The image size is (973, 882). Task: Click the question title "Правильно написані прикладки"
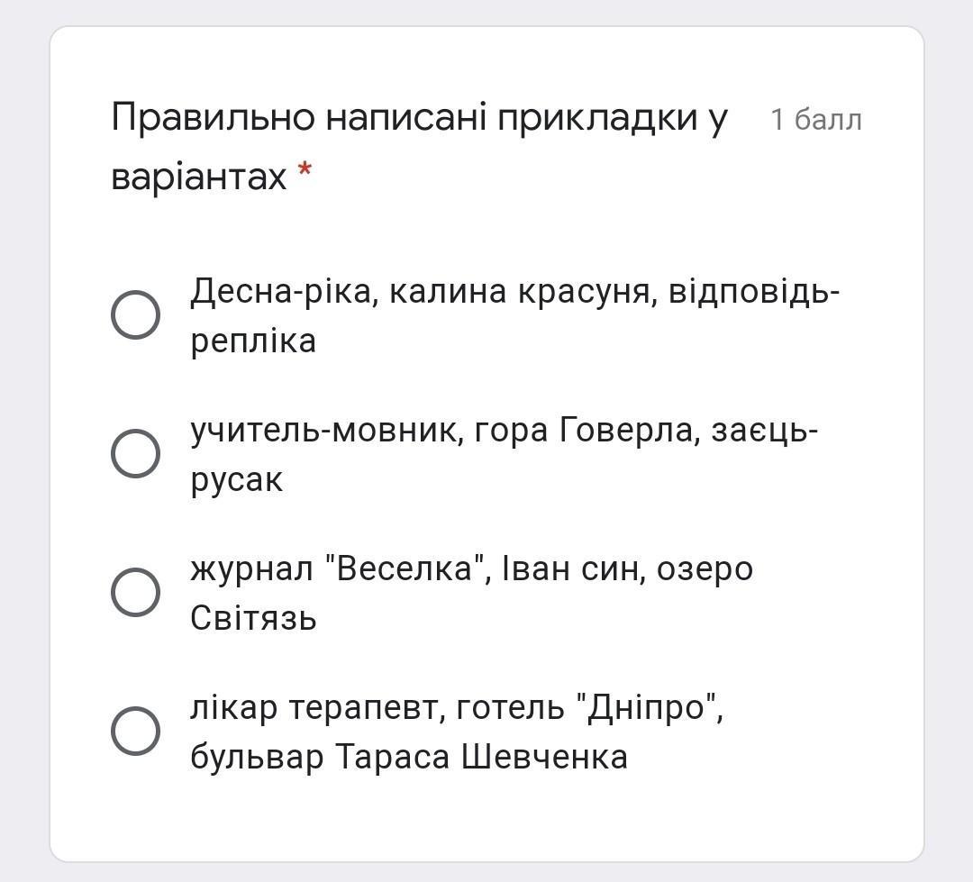coord(419,118)
